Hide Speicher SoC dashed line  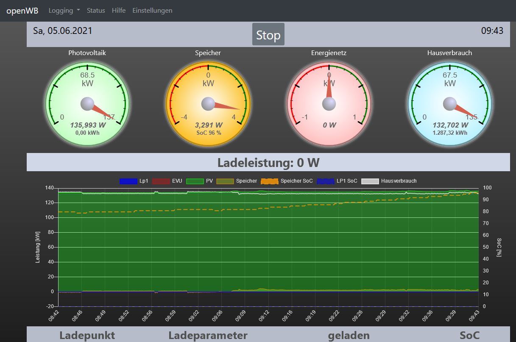click(x=287, y=181)
